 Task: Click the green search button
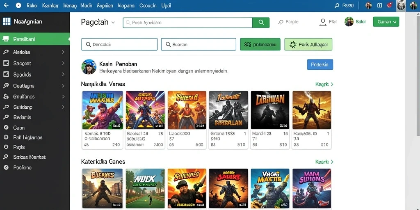(x=261, y=23)
